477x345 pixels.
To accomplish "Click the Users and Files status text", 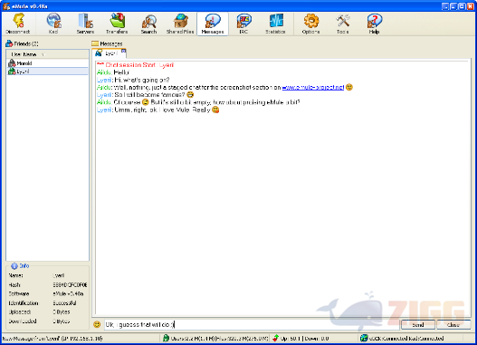I will click(219, 339).
